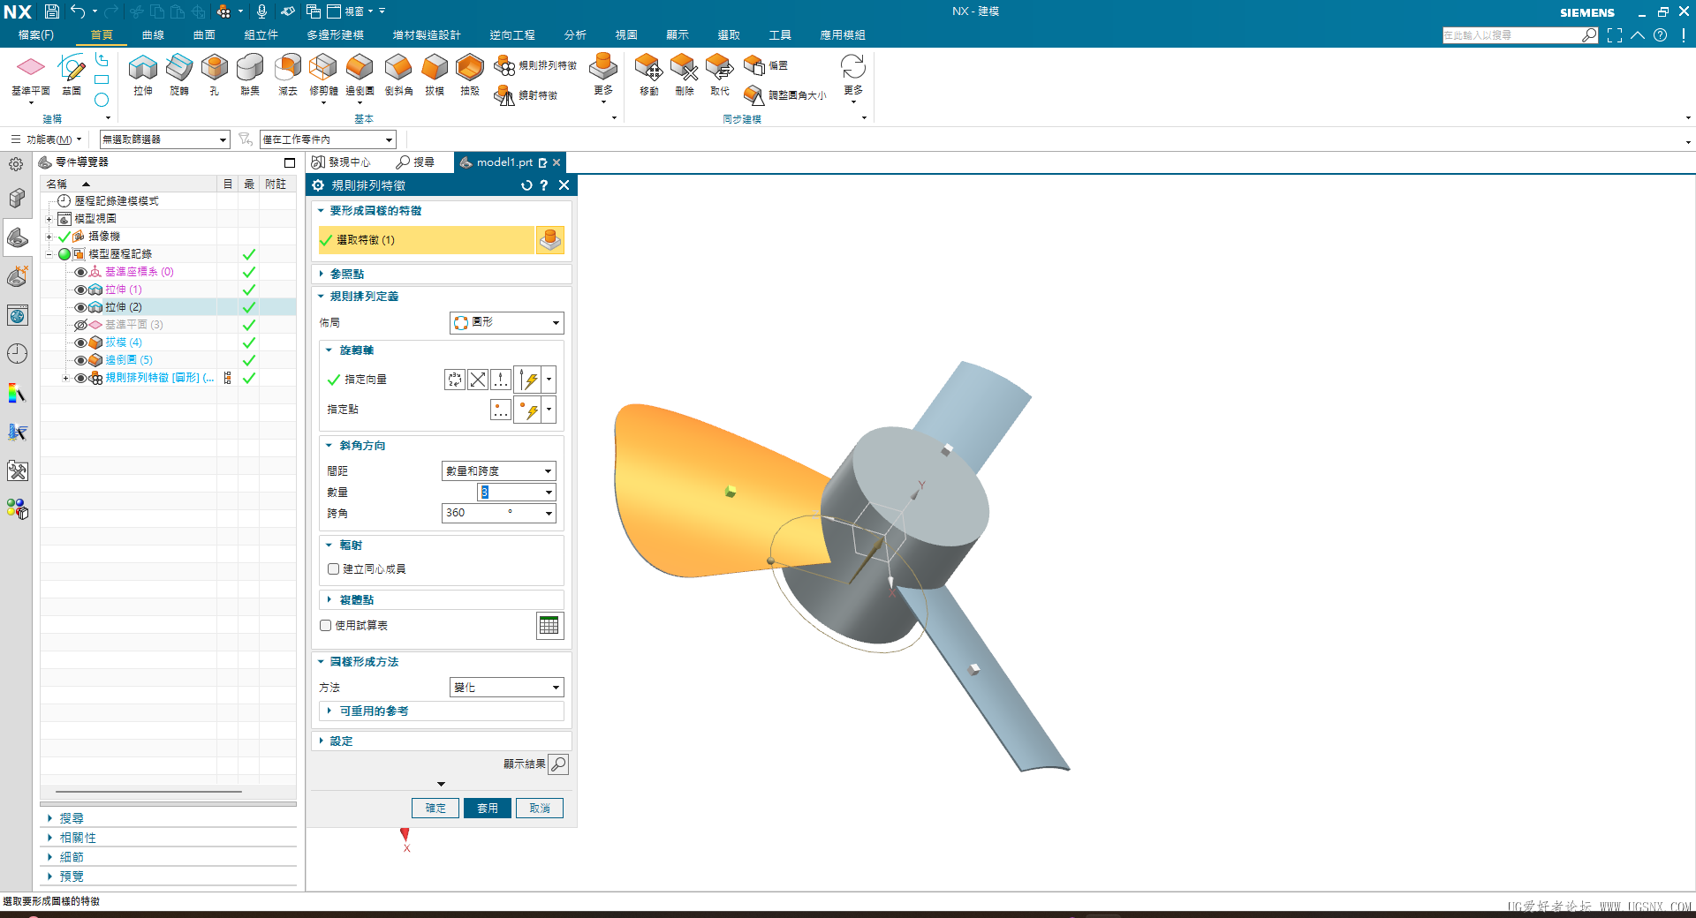The height and width of the screenshot is (918, 1696).
Task: Enable the 使用試算表 checkbox
Action: [x=326, y=626]
